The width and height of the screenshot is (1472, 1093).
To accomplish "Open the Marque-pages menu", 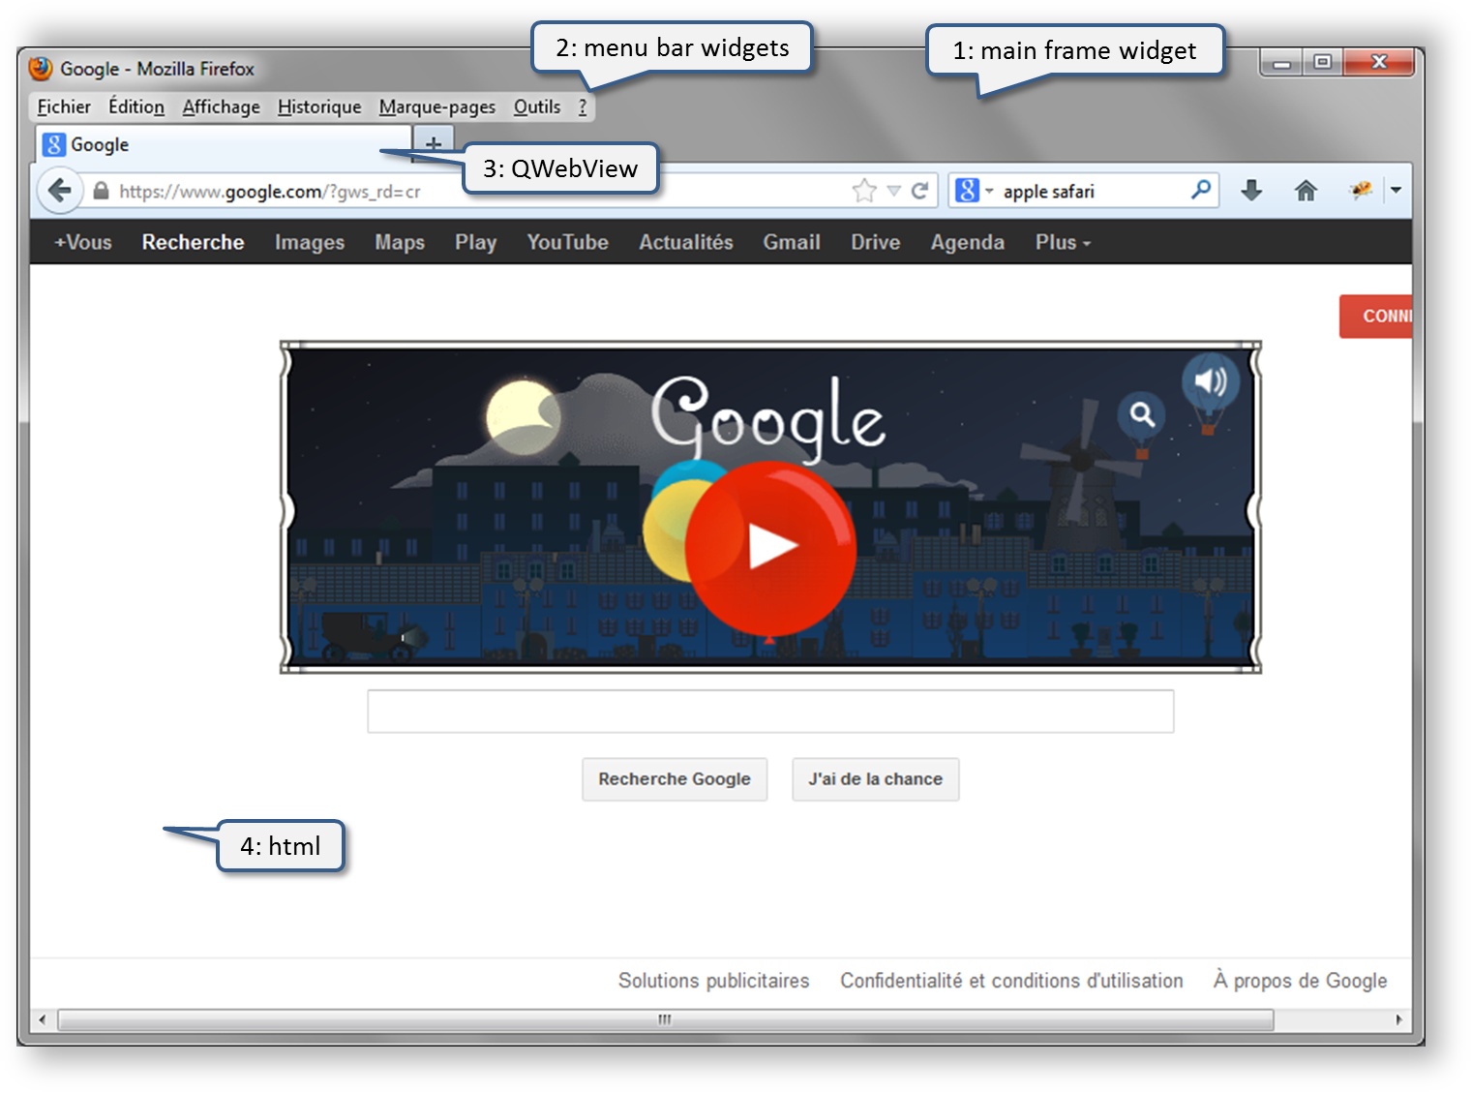I will [437, 106].
